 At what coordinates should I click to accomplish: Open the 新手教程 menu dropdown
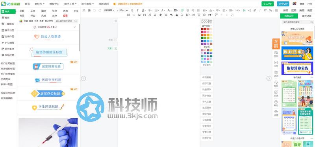point(87,4)
